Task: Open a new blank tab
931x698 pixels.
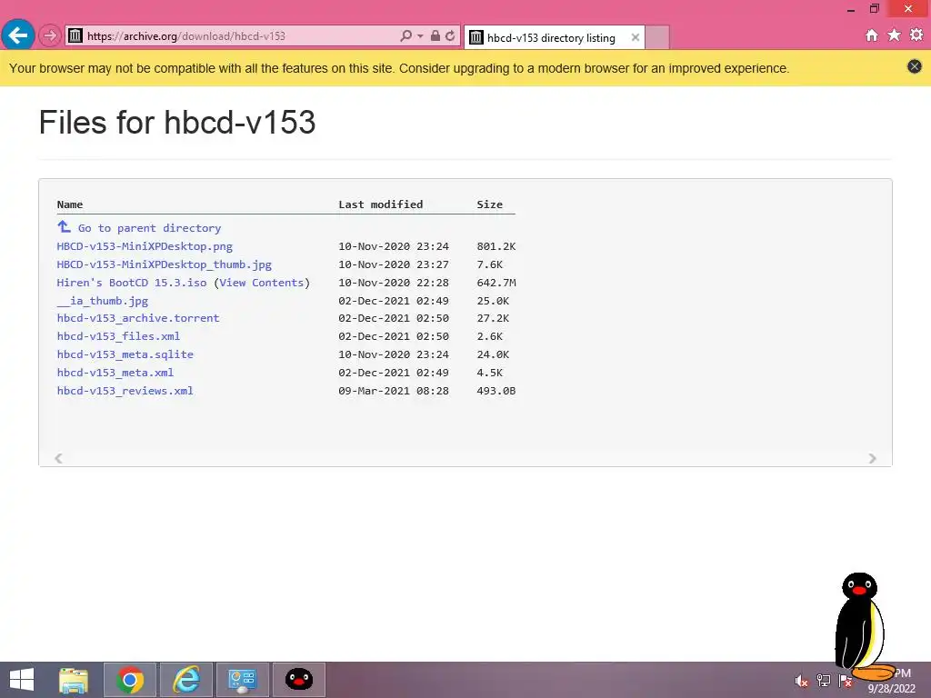Action: click(x=657, y=38)
